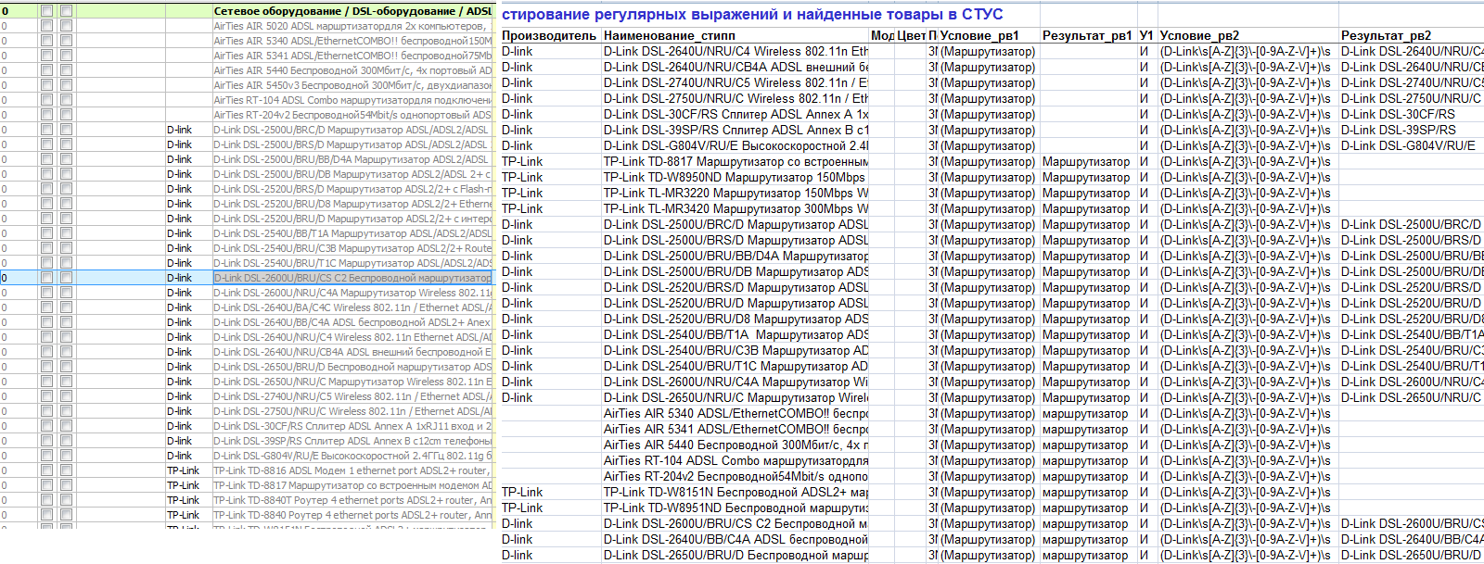Viewport: 1484px width, 564px height.
Task: Click 'TP-Link TL-MR3220 Маршрутизатор' cell
Action: 736,193
